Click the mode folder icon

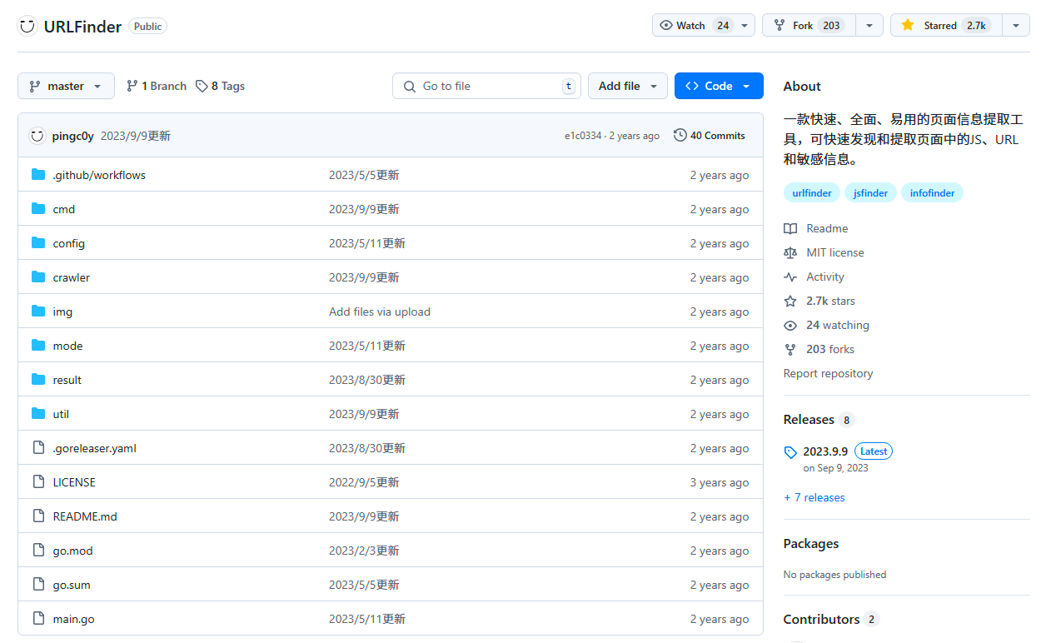pos(38,345)
